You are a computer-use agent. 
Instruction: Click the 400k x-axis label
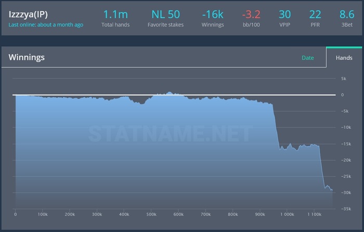tap(124, 214)
